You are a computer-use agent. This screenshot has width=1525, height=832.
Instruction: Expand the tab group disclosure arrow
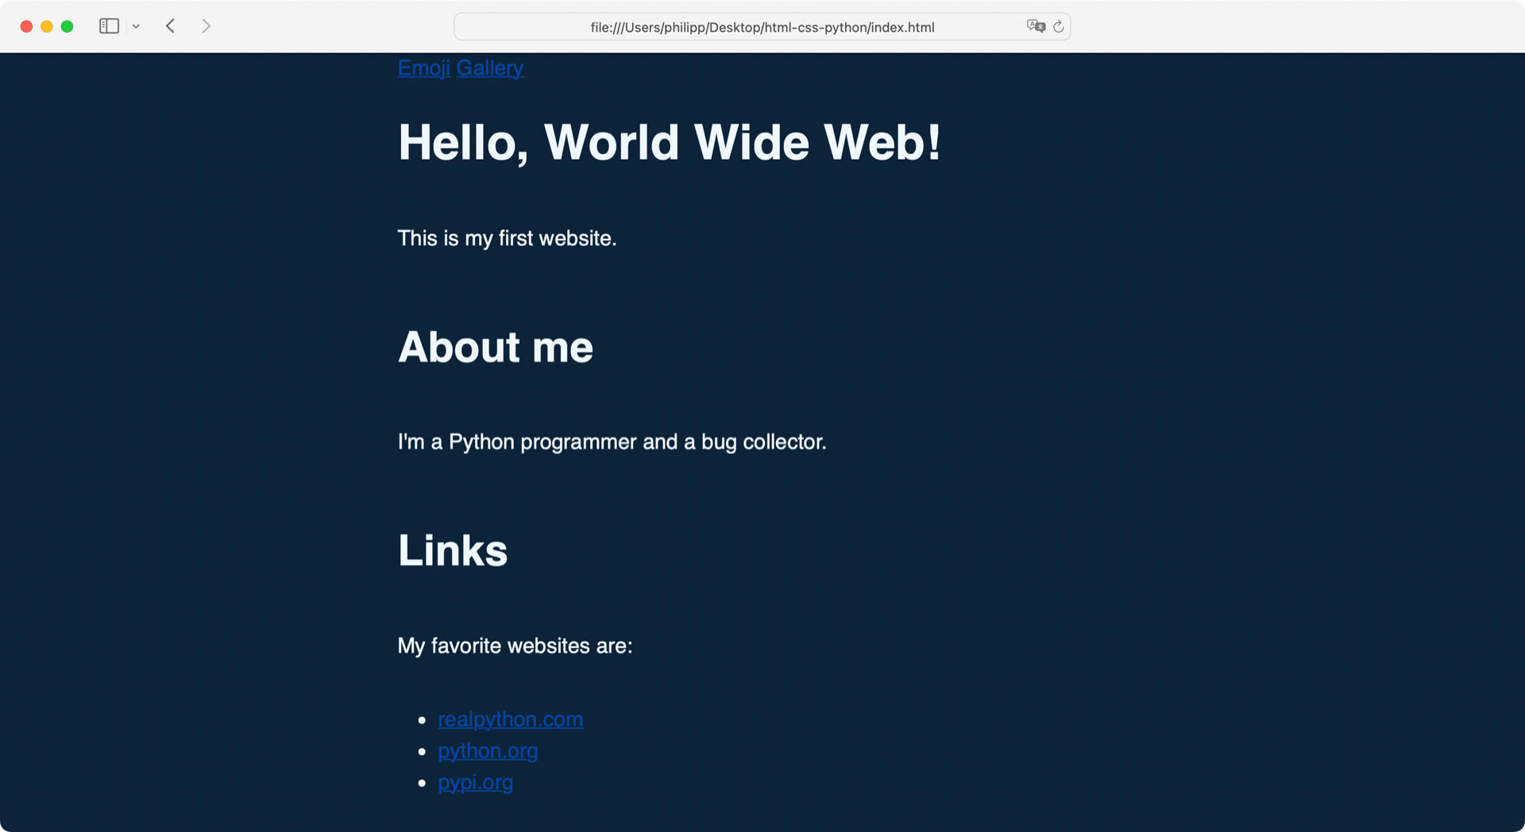[x=136, y=25]
